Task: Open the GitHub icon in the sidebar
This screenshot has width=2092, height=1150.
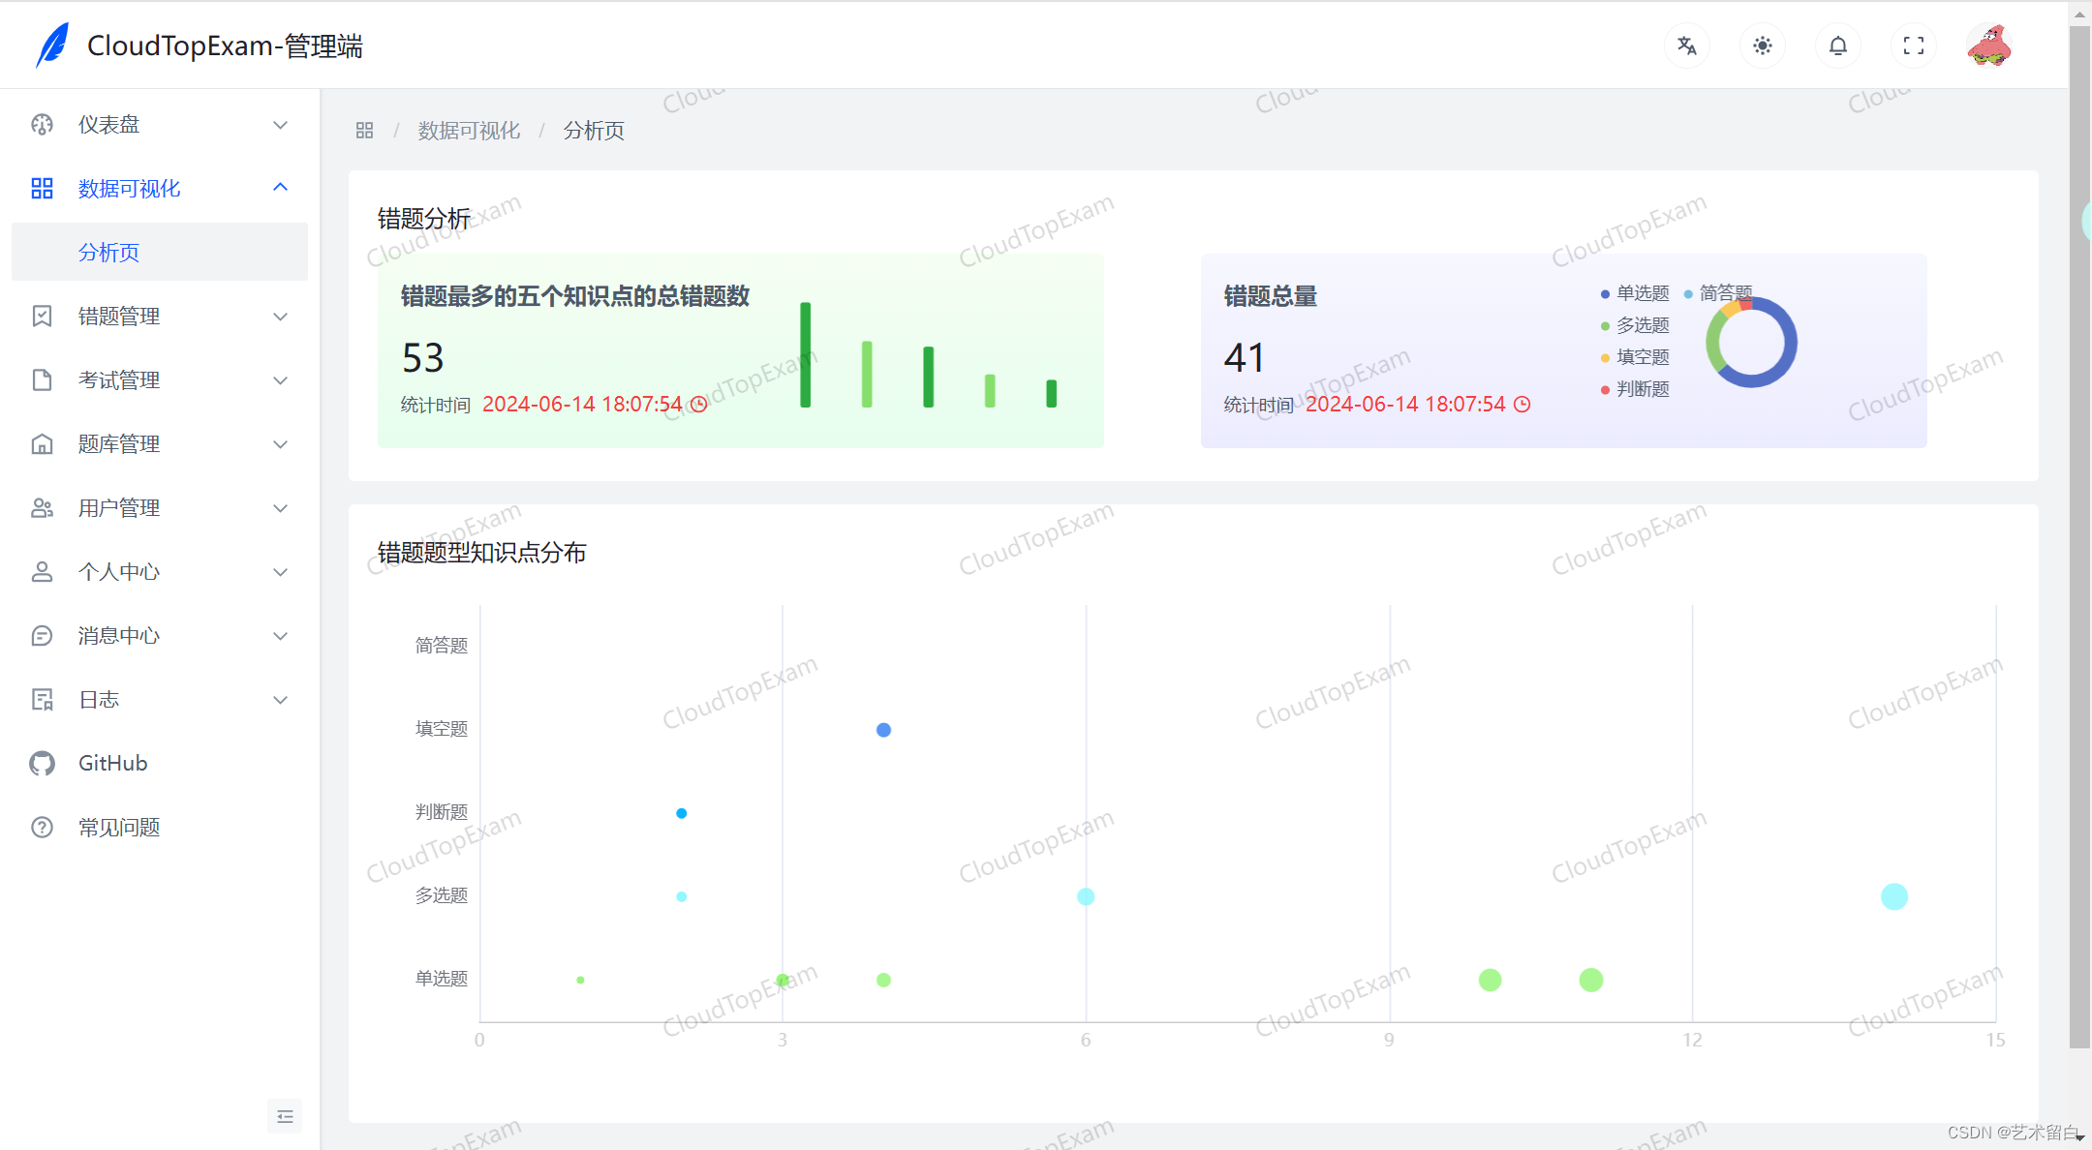Action: coord(42,763)
